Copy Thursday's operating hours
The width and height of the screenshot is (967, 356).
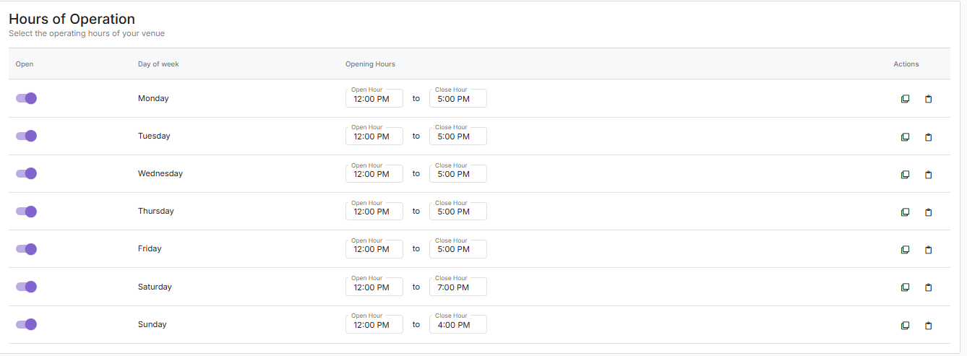pos(905,212)
